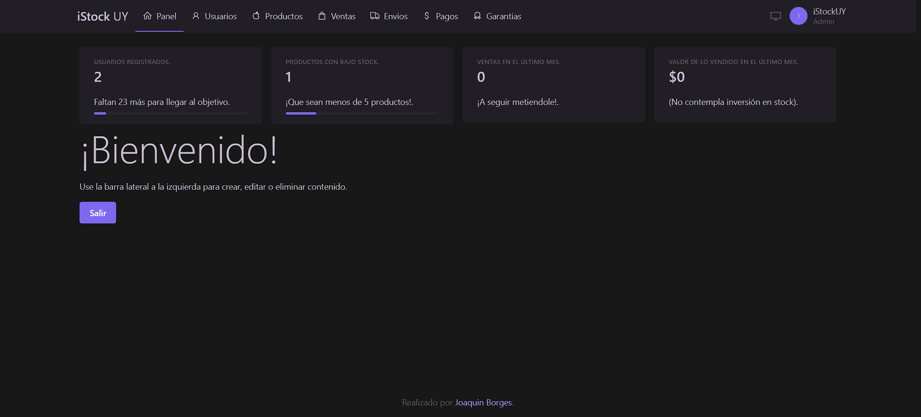Click the shopping bag icon beside Ventas
This screenshot has height=417, width=921.
322,16
